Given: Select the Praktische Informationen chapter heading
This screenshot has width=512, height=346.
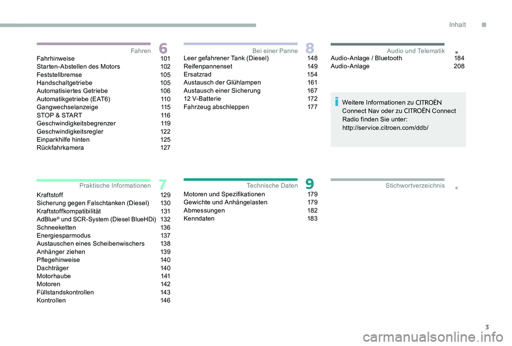Looking at the screenshot, I should click(115, 186).
